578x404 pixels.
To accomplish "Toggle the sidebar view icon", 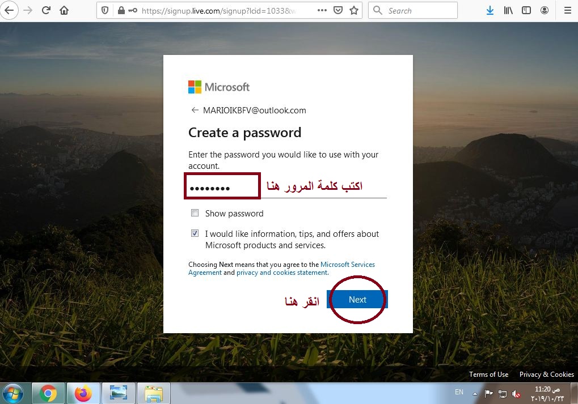I will (526, 10).
